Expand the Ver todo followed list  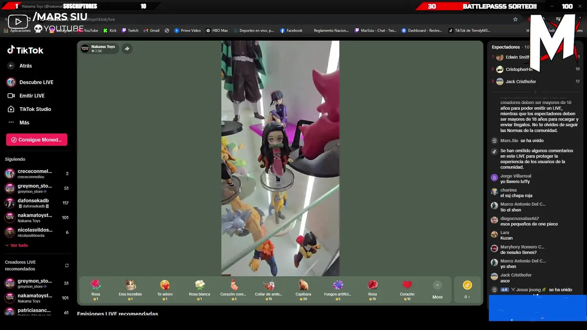pyautogui.click(x=17, y=246)
